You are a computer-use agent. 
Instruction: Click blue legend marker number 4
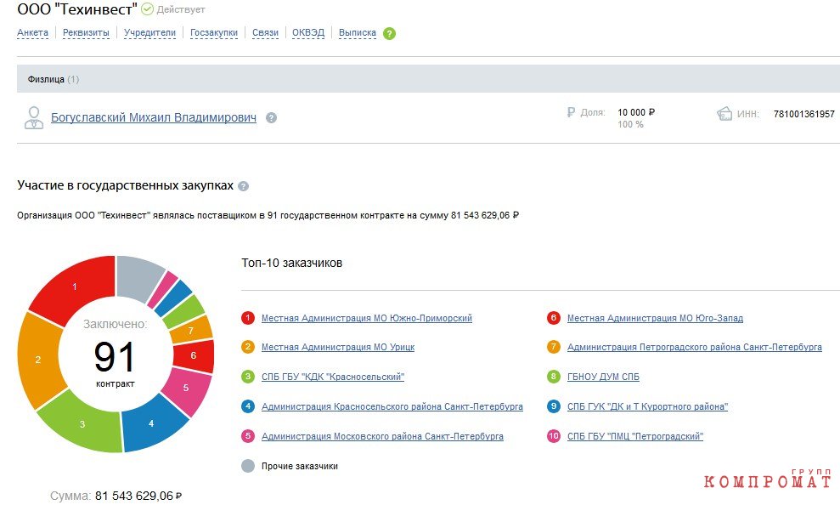(x=247, y=406)
